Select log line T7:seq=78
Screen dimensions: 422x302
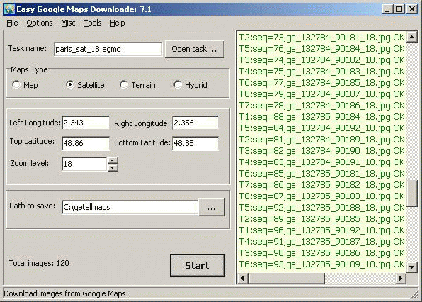pyautogui.click(x=321, y=106)
